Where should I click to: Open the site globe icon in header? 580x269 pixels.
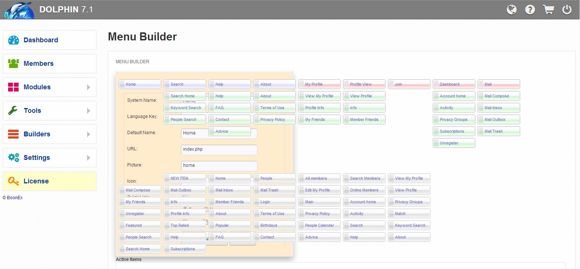(x=512, y=10)
